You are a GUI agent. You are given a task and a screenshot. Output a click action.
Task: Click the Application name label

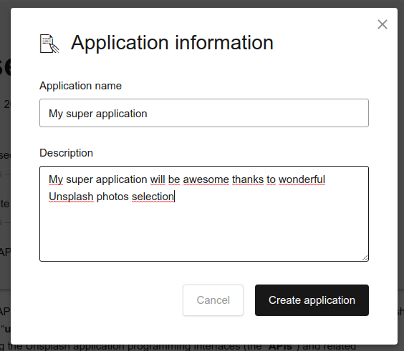click(80, 86)
